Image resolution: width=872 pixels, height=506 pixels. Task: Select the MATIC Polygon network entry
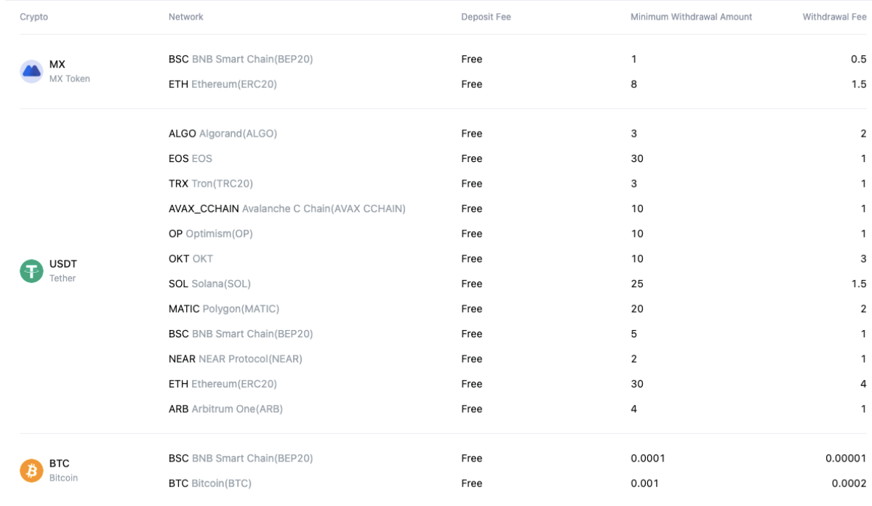click(x=224, y=309)
